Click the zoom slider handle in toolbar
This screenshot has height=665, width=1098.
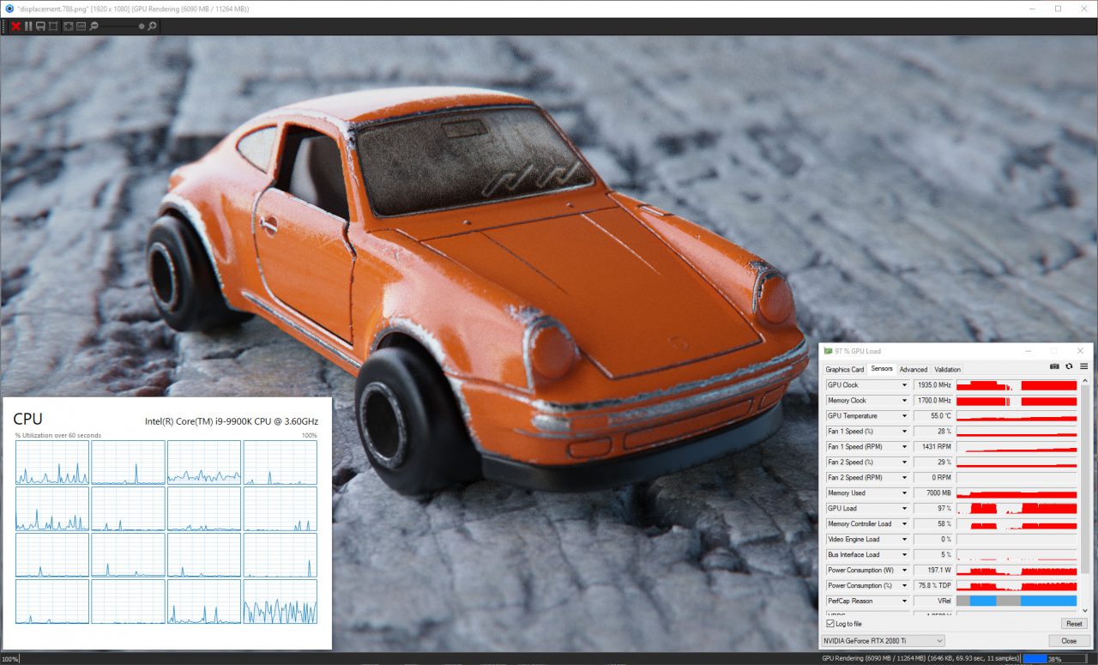tap(142, 27)
